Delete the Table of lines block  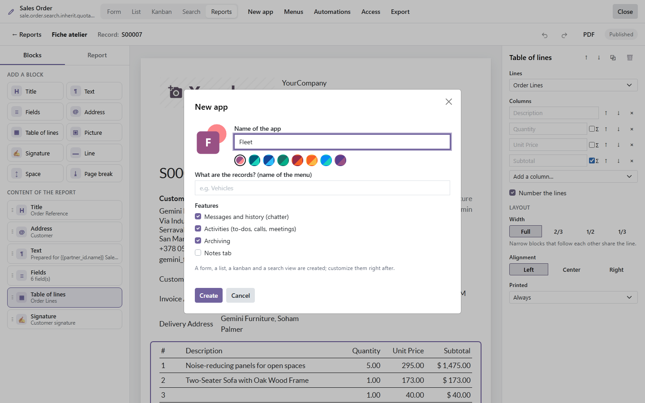630,58
